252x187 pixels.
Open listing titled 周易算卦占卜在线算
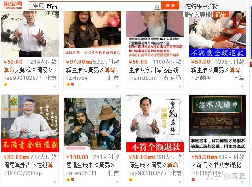click(x=29, y=165)
